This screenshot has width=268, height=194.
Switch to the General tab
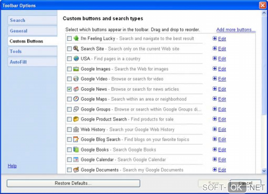pyautogui.click(x=32, y=31)
